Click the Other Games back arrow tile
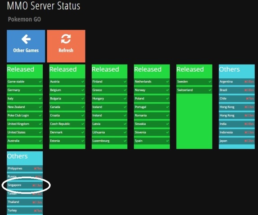 (26, 46)
